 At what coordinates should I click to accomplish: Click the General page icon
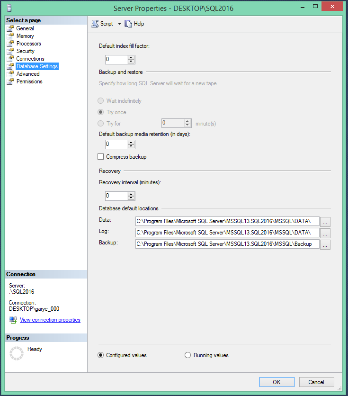10,28
